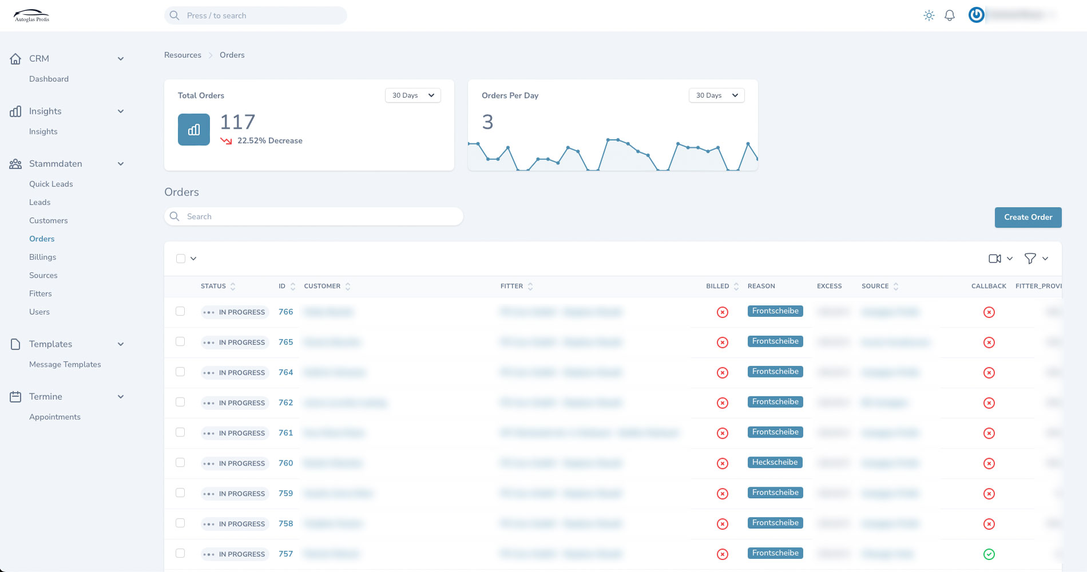Viewport: 1087px width, 572px height.
Task: Click the billed status icon for order 766
Action: [723, 312]
